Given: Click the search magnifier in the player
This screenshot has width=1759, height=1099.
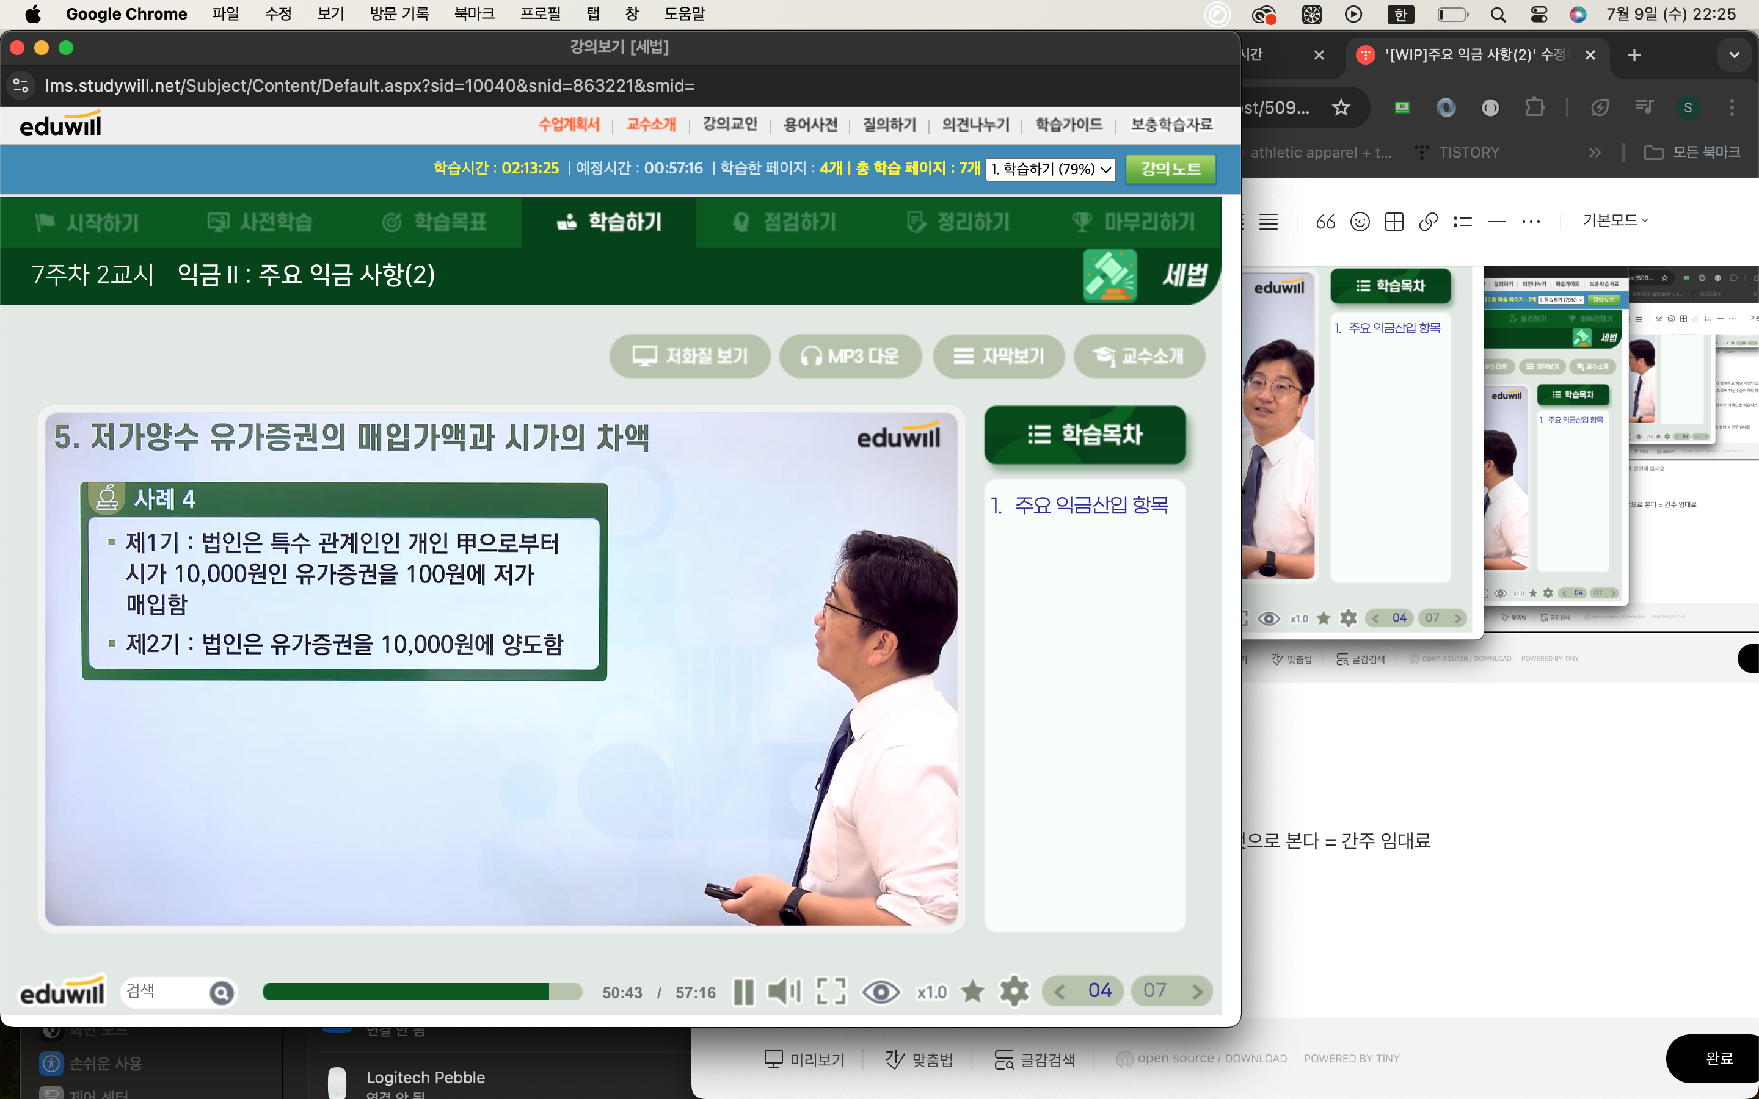Looking at the screenshot, I should pyautogui.click(x=222, y=993).
